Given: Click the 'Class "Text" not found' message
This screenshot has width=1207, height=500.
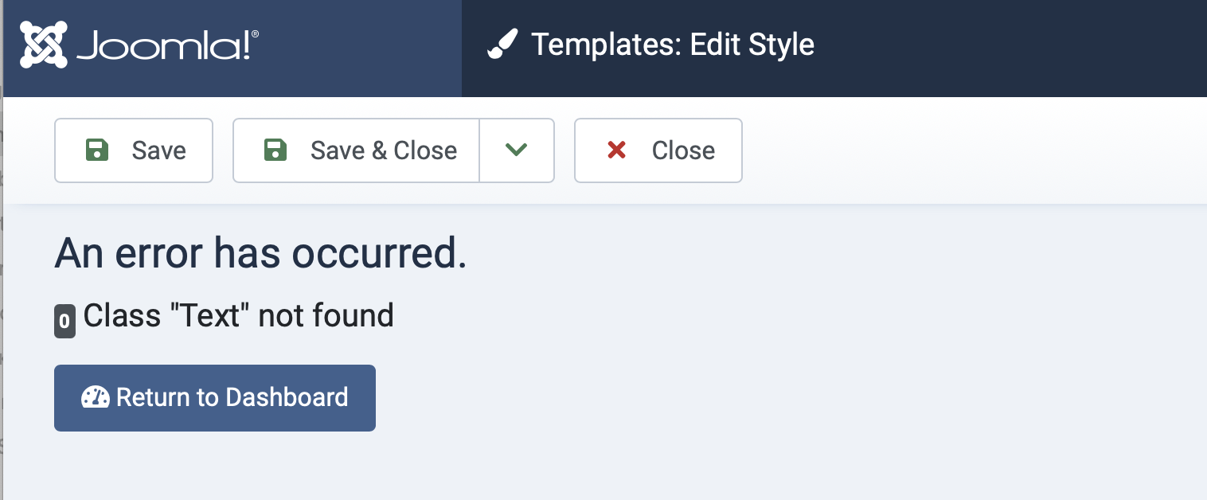Looking at the screenshot, I should 238,316.
